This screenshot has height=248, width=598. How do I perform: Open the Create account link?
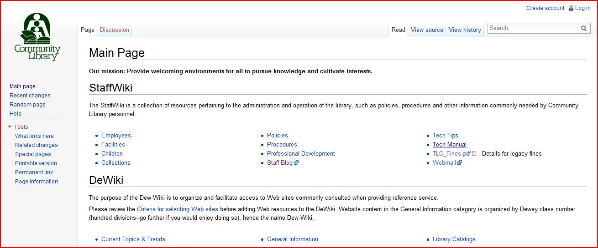pos(545,8)
